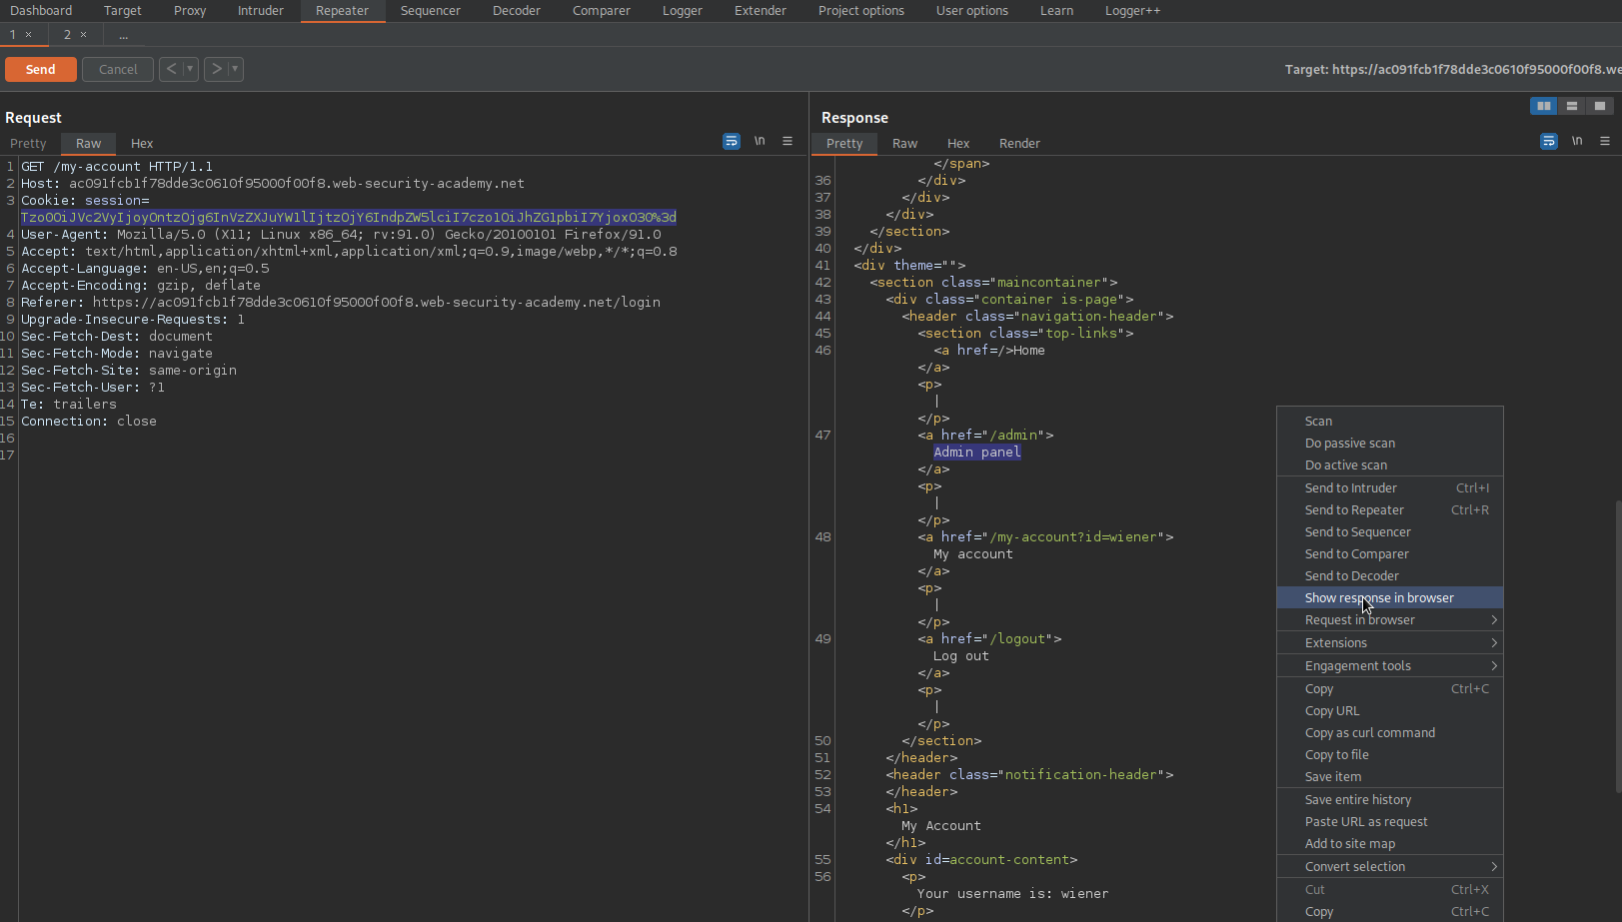1622x922 pixels.
Task: Go forward to next request in history
Action: [x=216, y=69]
